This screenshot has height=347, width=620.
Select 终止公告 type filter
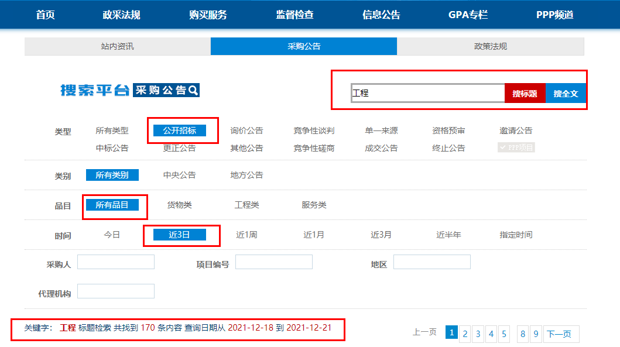pos(448,148)
